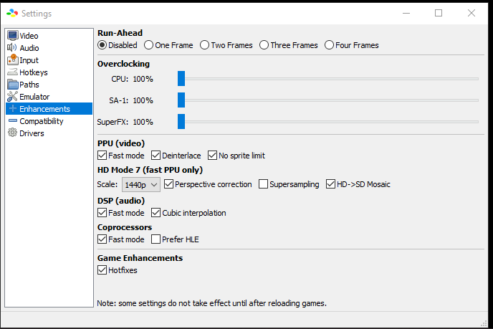The width and height of the screenshot is (493, 329).
Task: Open the Video settings monitor icon
Action: pos(13,36)
